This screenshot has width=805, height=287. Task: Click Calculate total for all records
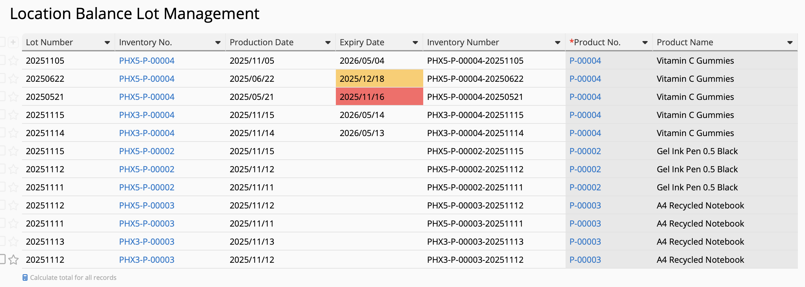coord(73,278)
